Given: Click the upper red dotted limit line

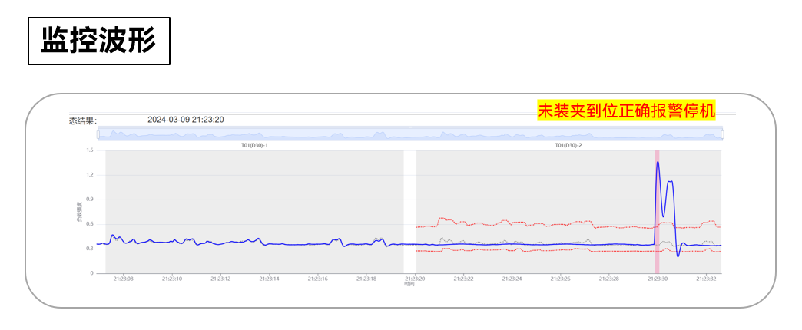Looking at the screenshot, I should [512, 224].
